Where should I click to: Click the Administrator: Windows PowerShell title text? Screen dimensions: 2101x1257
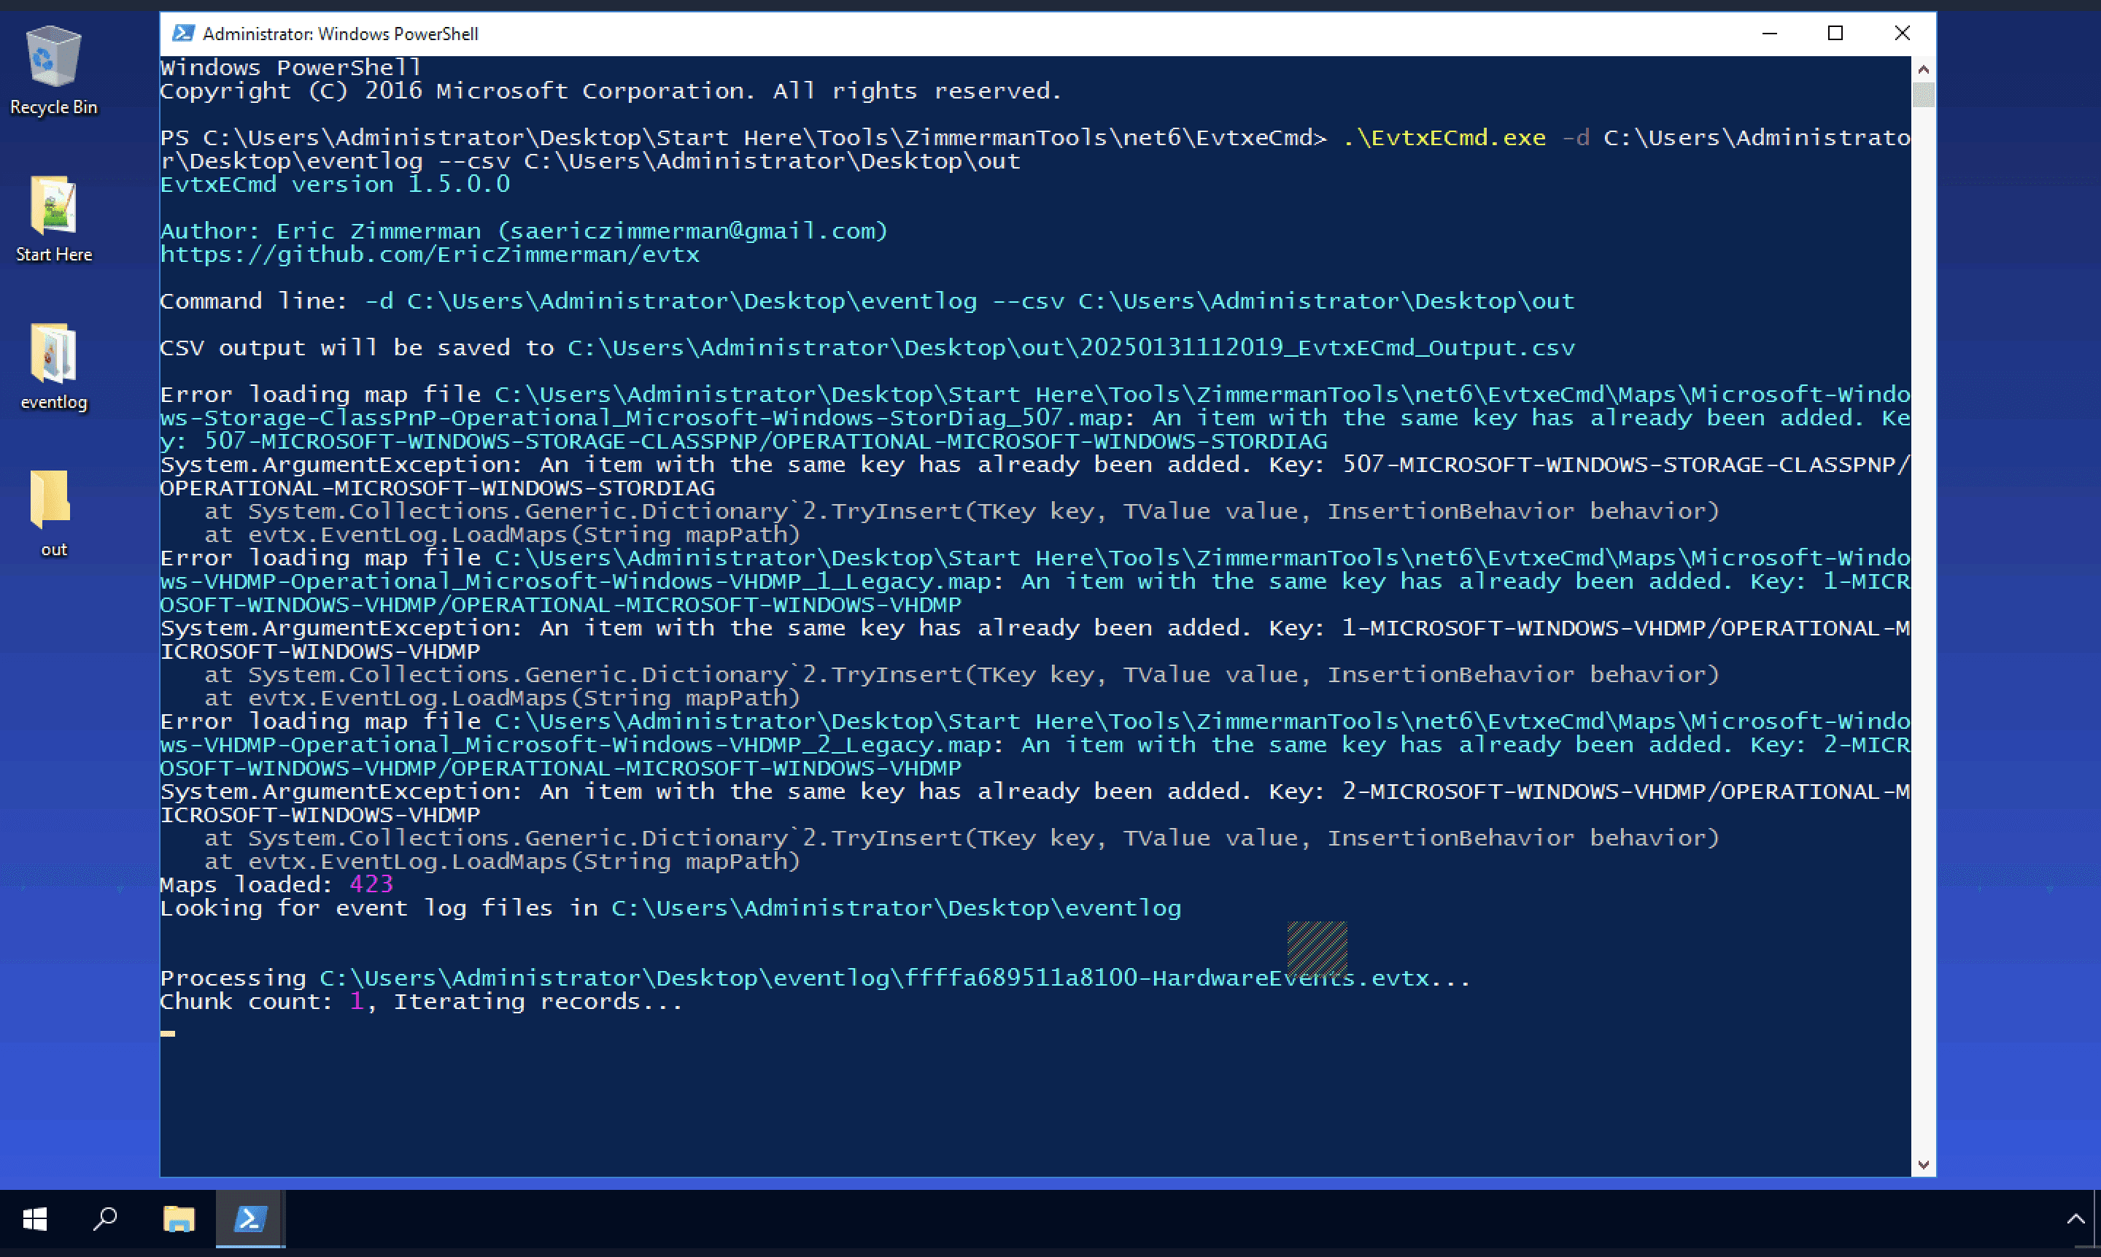[341, 34]
